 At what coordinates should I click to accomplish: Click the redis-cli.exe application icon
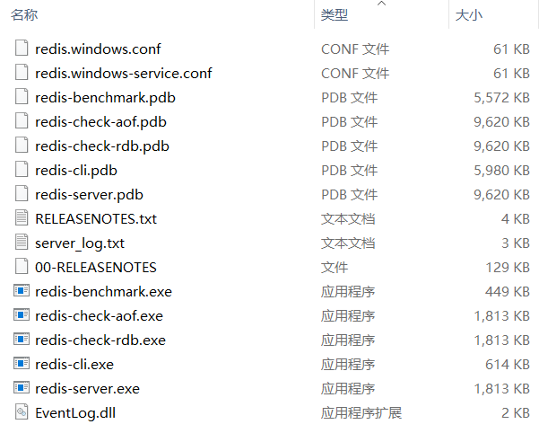point(22,364)
